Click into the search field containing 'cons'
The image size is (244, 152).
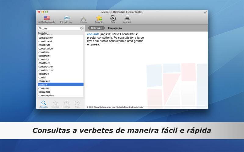pos(61,28)
